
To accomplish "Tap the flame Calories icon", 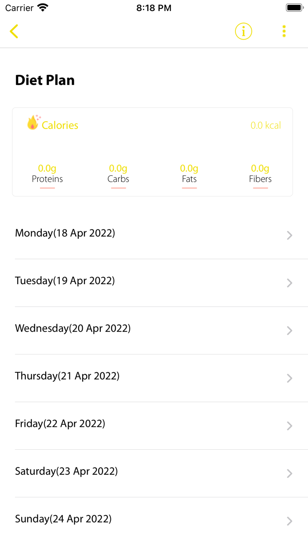I will 32,124.
